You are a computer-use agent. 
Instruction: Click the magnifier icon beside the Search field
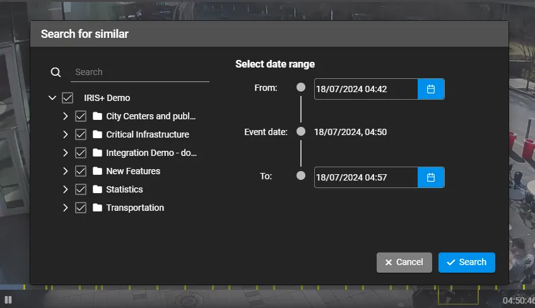pyautogui.click(x=56, y=72)
